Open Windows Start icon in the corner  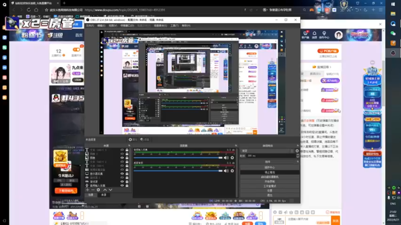coord(393,4)
